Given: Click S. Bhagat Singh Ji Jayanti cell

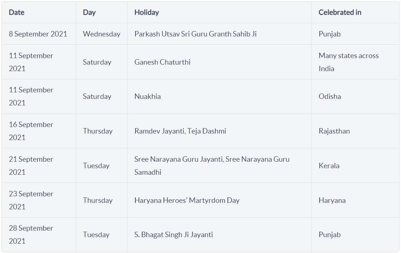Looking at the screenshot, I should pyautogui.click(x=173, y=235).
